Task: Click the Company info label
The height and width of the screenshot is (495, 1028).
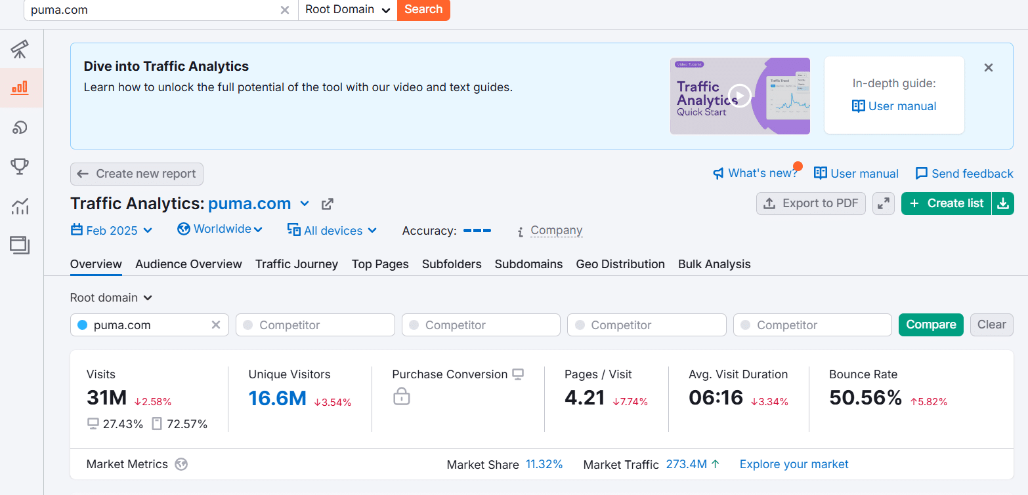Action: (x=557, y=230)
